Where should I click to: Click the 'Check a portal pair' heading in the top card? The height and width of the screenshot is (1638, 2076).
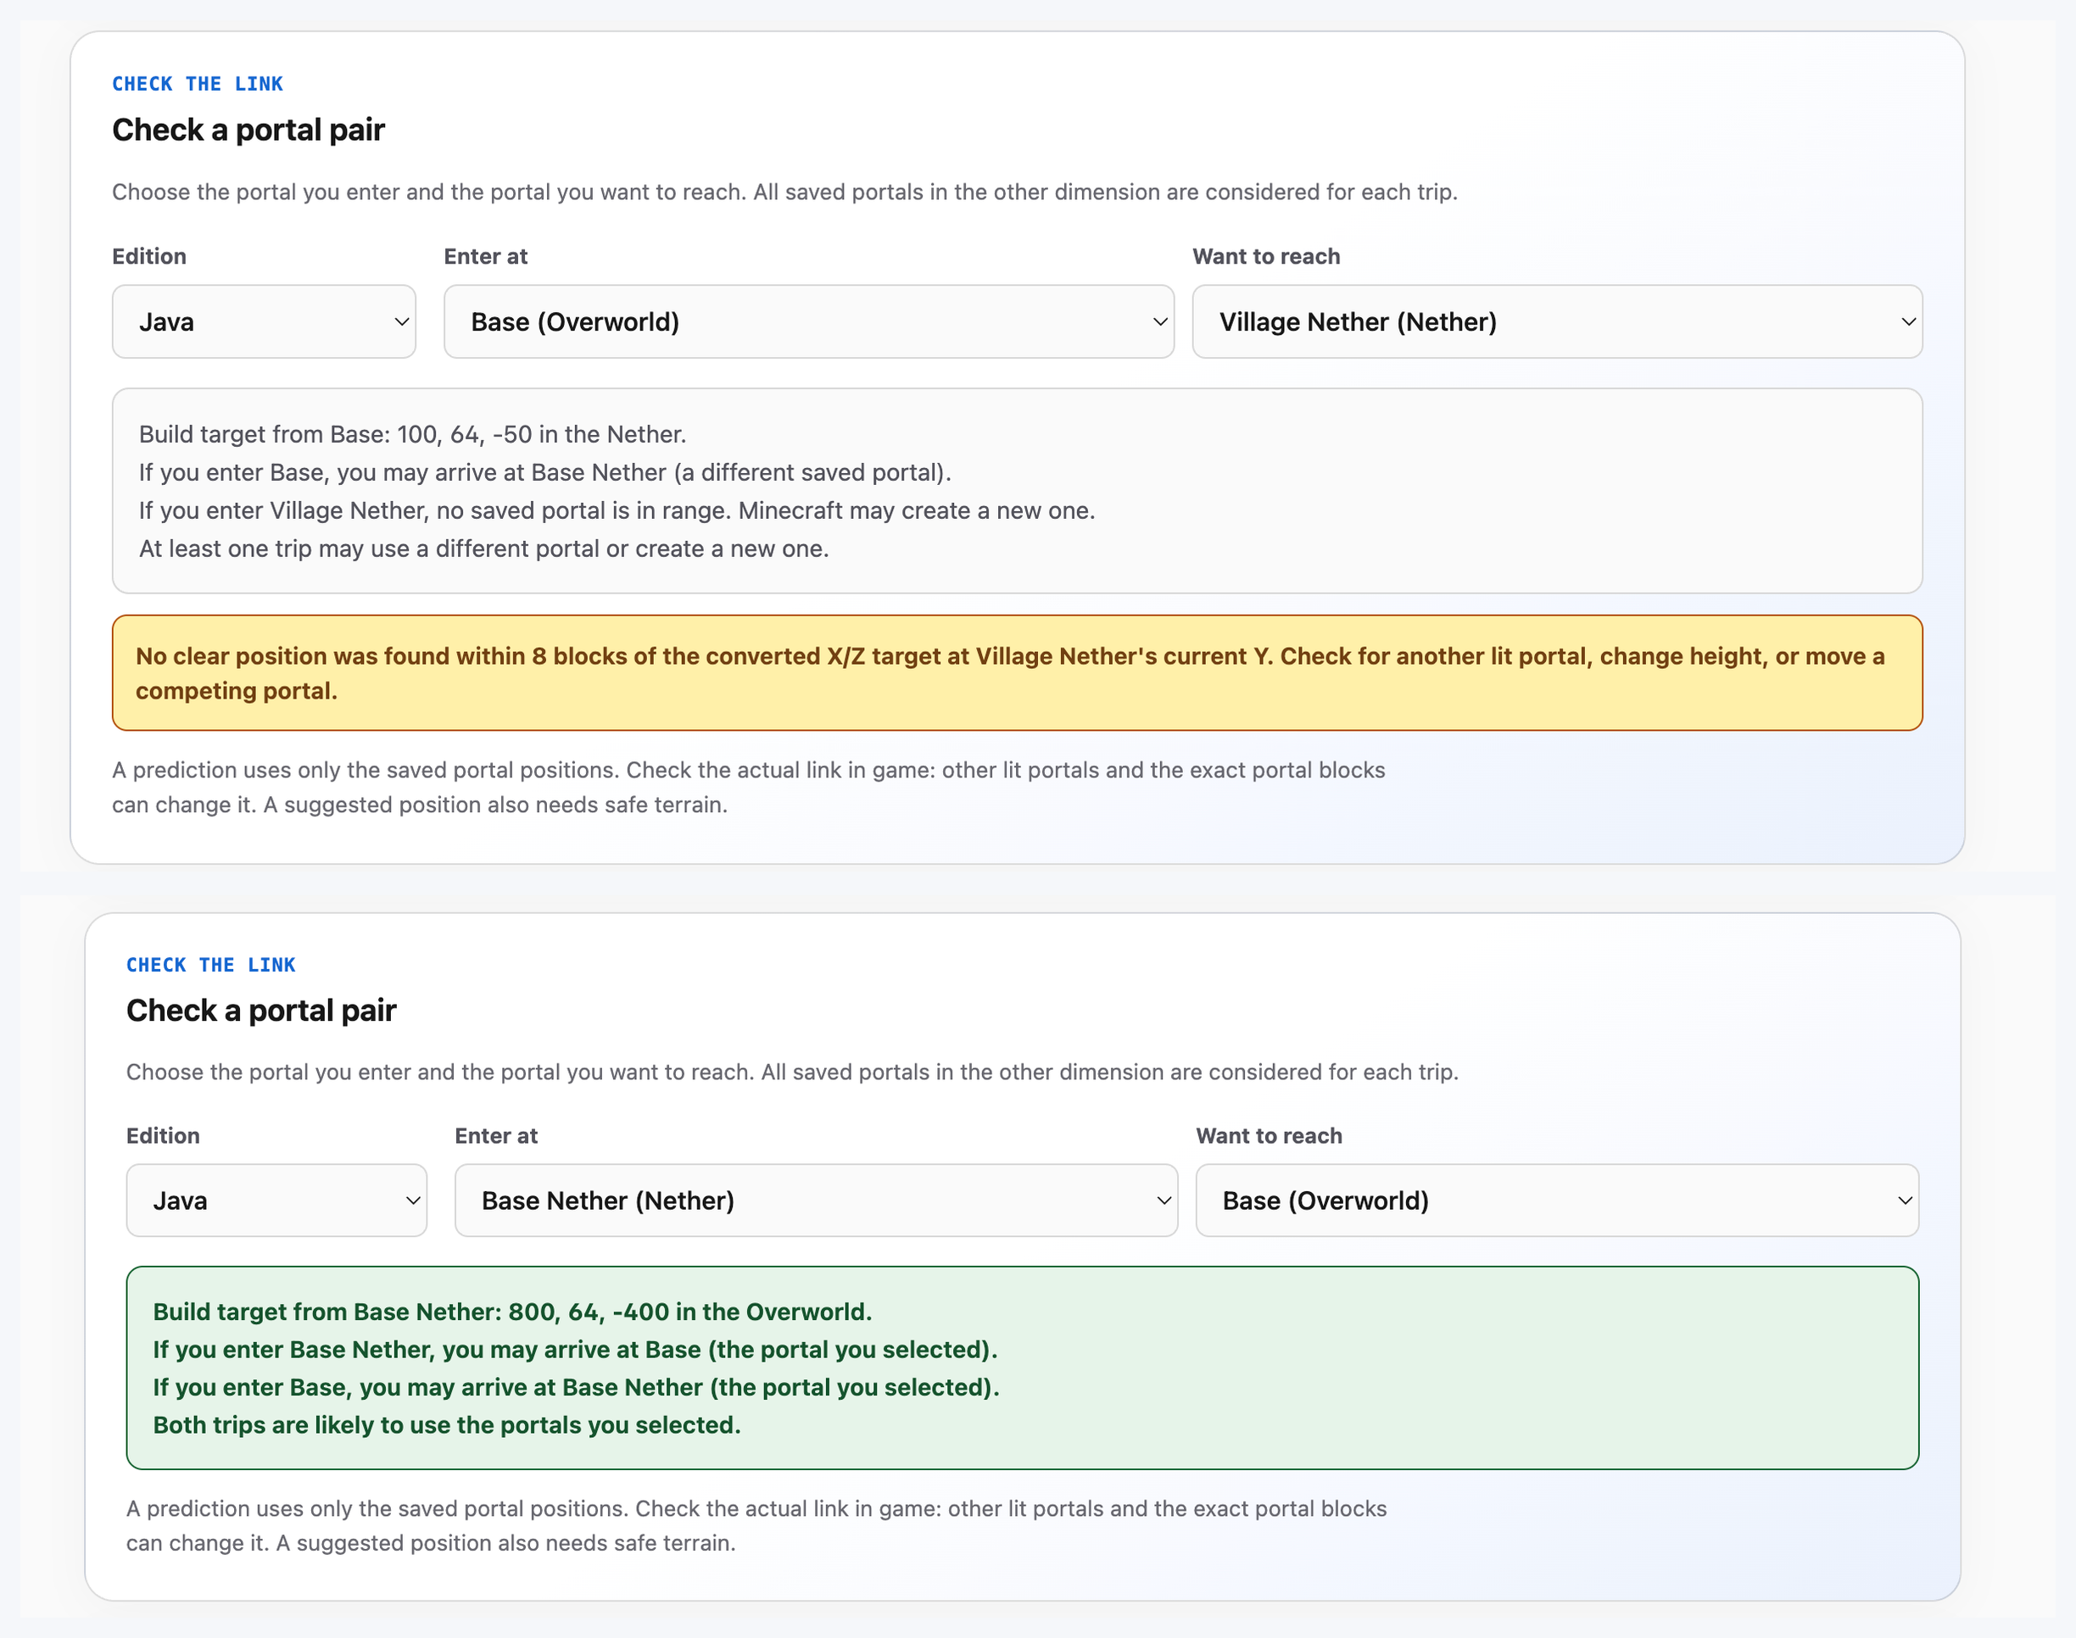[248, 130]
